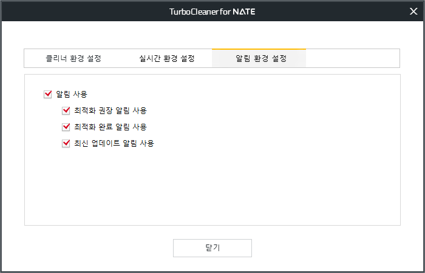Image resolution: width=425 pixels, height=273 pixels.
Task: Select the 알림 환경 설정 tab
Action: (x=259, y=58)
